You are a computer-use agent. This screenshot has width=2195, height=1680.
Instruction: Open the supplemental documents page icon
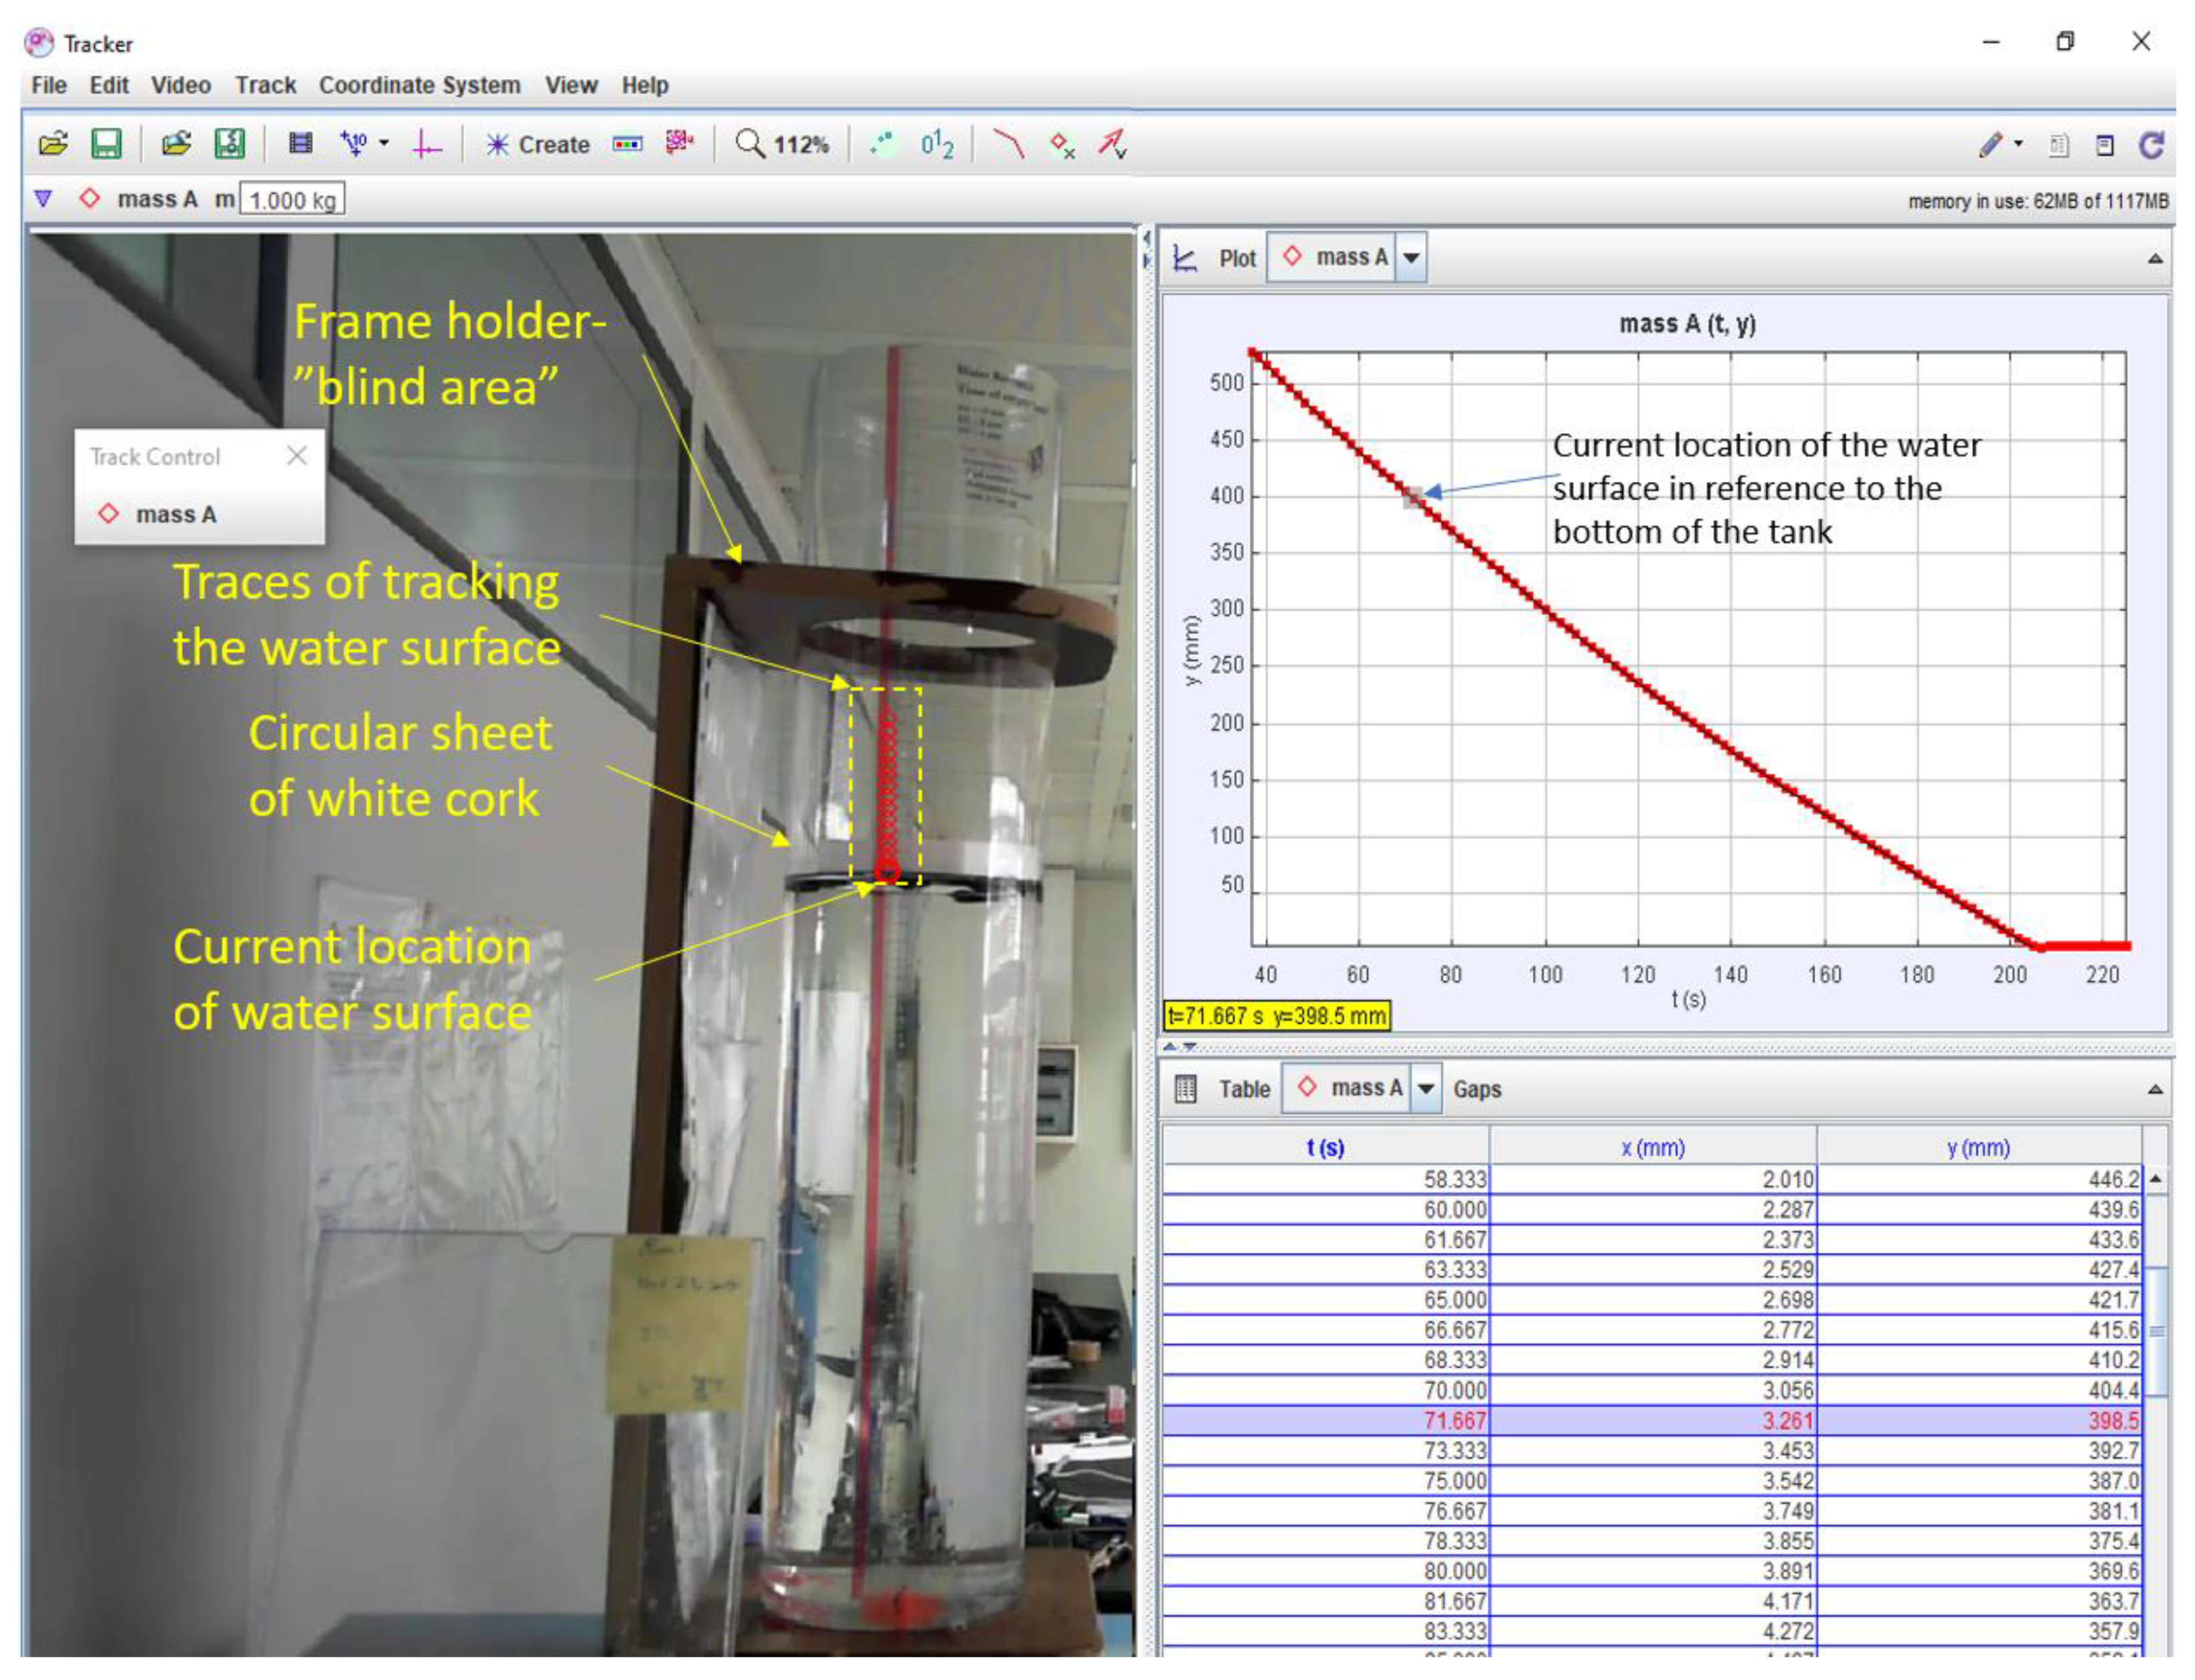click(x=2058, y=146)
